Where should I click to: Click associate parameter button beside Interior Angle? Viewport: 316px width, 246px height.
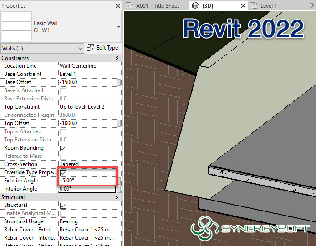point(119,189)
